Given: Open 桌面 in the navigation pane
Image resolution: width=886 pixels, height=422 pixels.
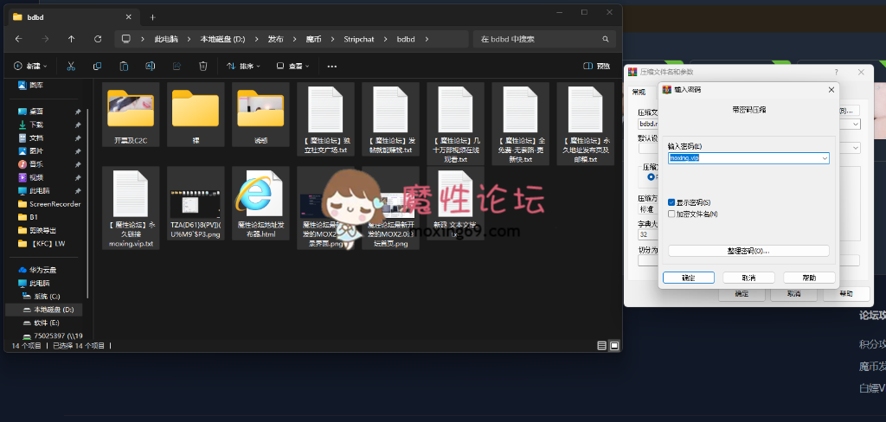Looking at the screenshot, I should tap(36, 112).
